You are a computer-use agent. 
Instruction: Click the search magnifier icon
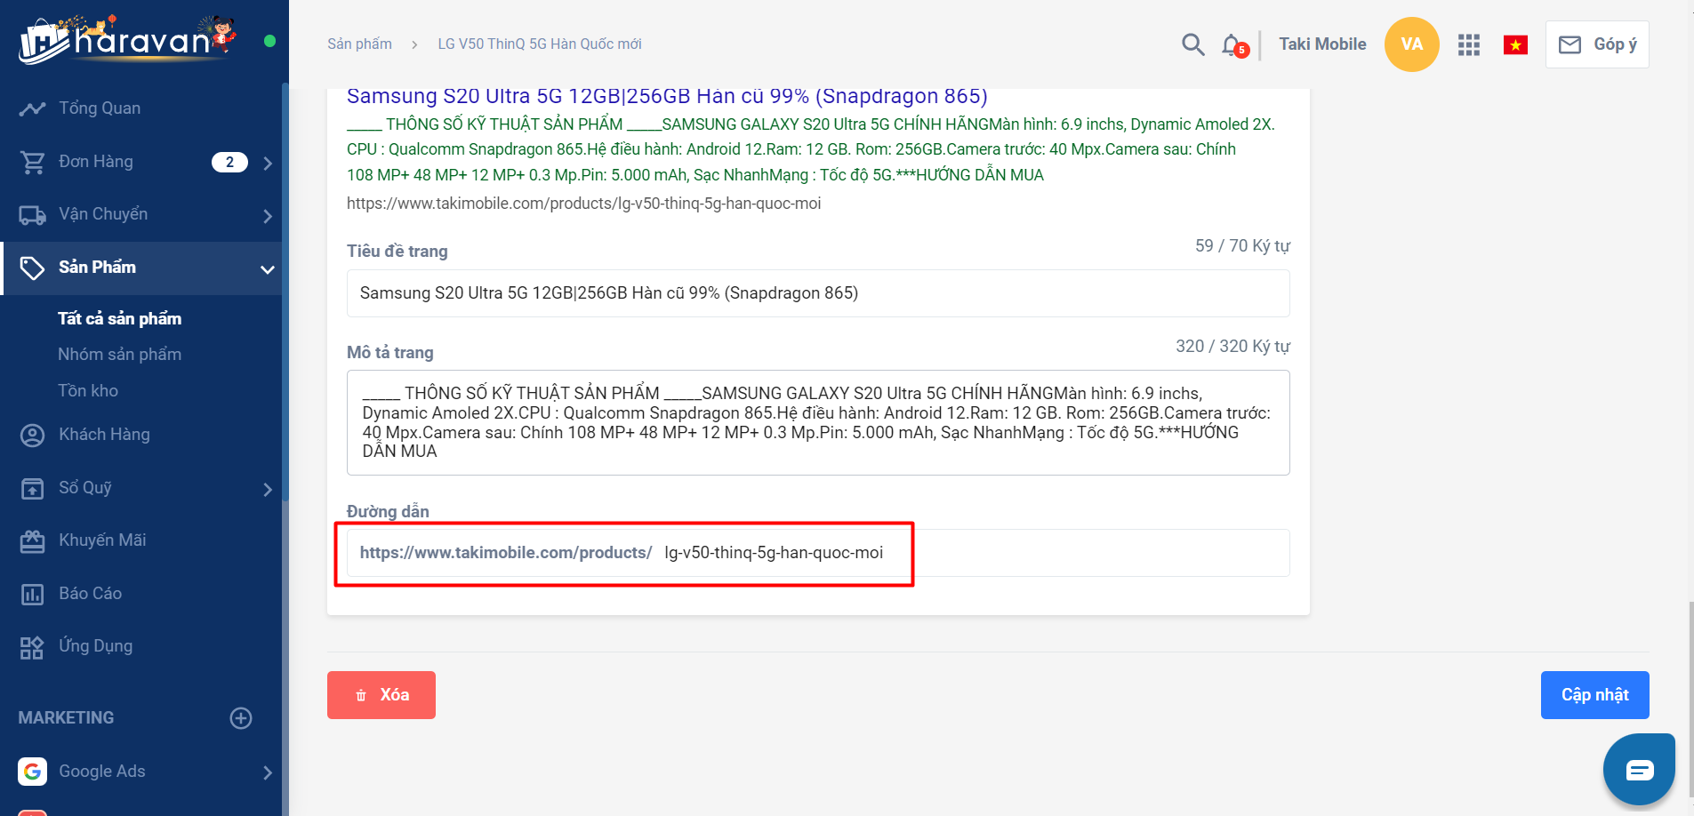(1192, 44)
